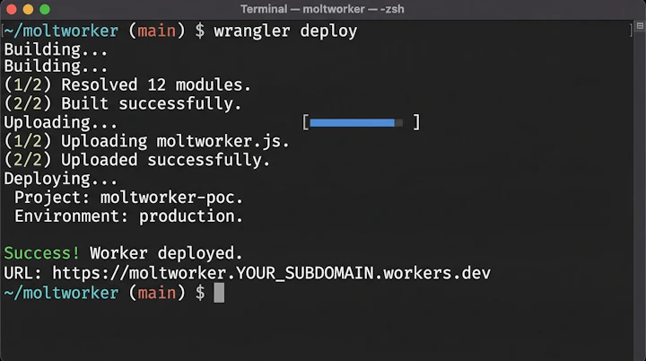Click the green zoom window button
The height and width of the screenshot is (361, 646).
[x=45, y=9]
